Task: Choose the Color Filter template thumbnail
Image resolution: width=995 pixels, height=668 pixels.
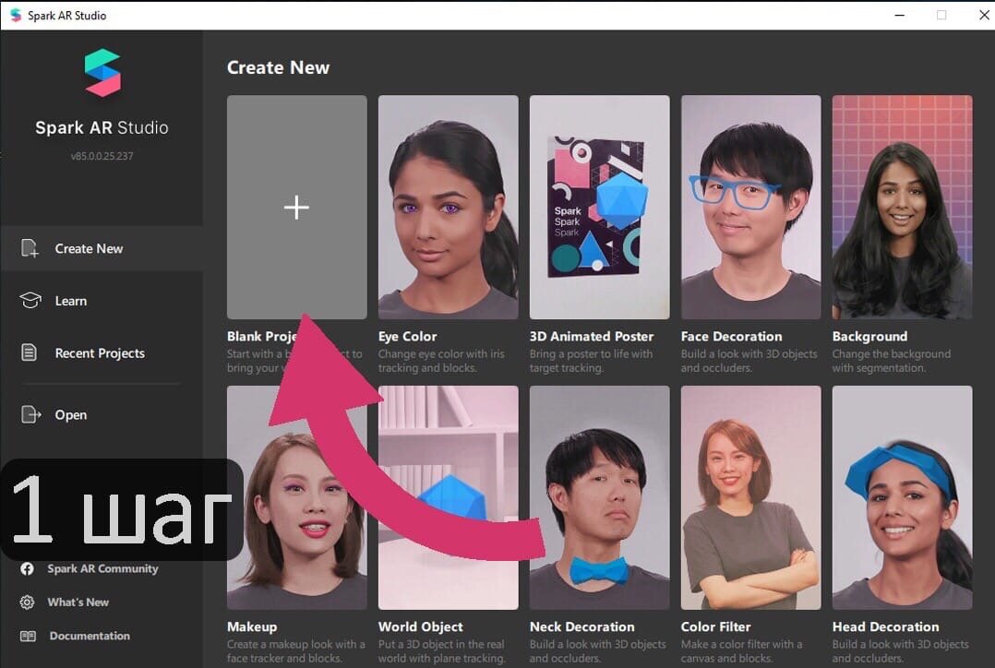Action: (x=750, y=497)
